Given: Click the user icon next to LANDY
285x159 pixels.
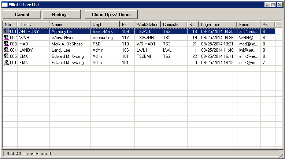Looking at the screenshot, I should coord(6,50).
